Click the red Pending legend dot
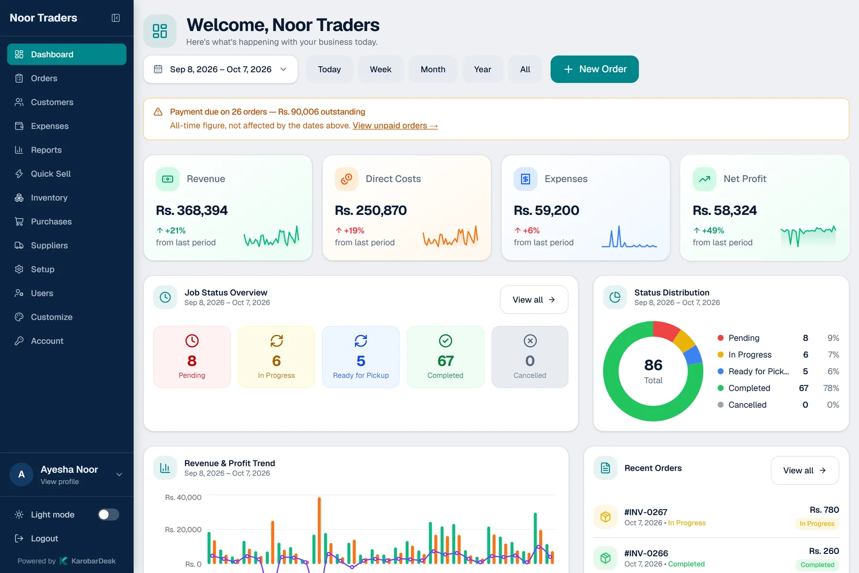The image size is (859, 573). [721, 338]
